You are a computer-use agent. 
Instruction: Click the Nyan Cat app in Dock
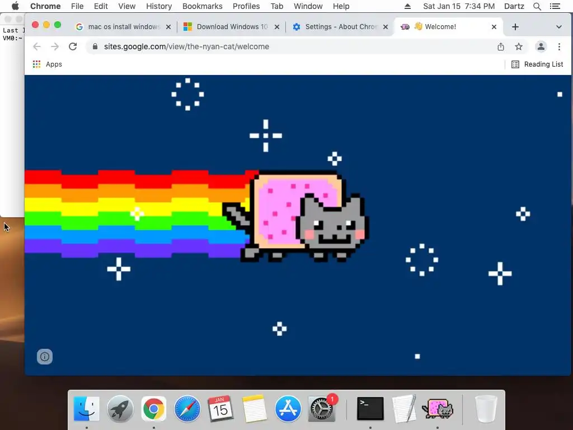(438, 409)
